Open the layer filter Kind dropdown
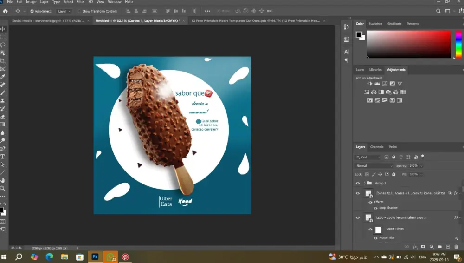This screenshot has width=464, height=263. 368,157
